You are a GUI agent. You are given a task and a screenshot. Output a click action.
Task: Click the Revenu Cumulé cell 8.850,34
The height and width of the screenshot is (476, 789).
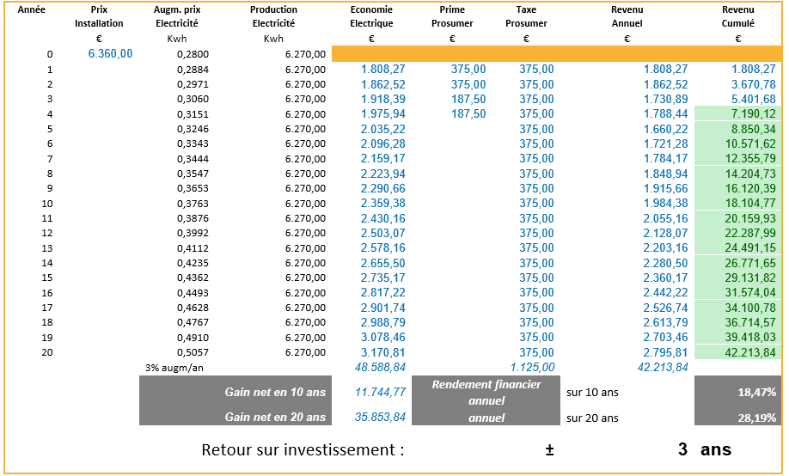738,129
